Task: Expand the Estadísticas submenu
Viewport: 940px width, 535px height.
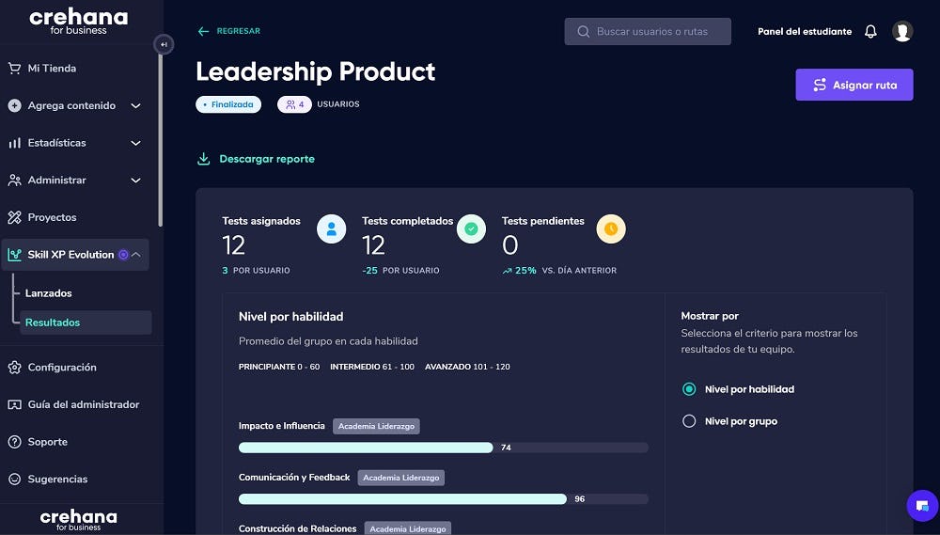Action: tap(135, 143)
